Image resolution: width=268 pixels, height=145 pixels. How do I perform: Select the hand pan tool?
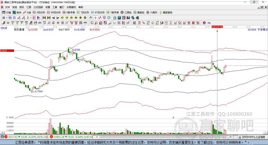(x=91, y=18)
